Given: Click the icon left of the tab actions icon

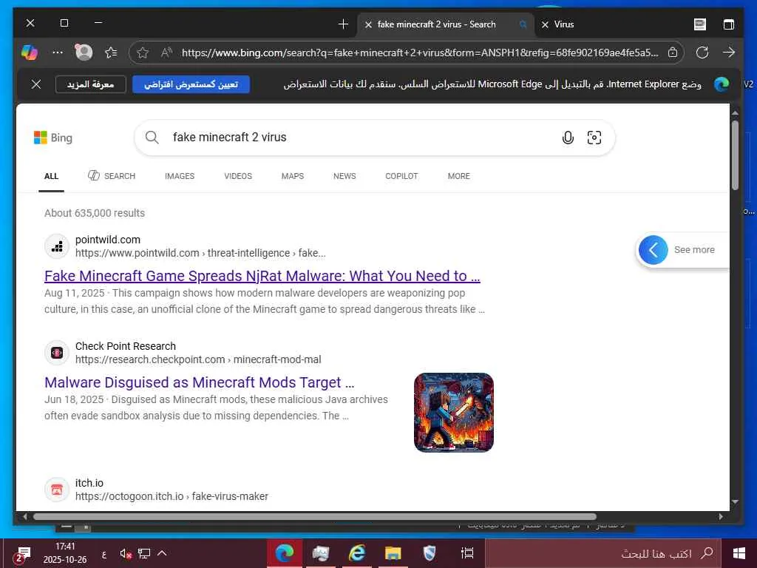Looking at the screenshot, I should (x=700, y=24).
